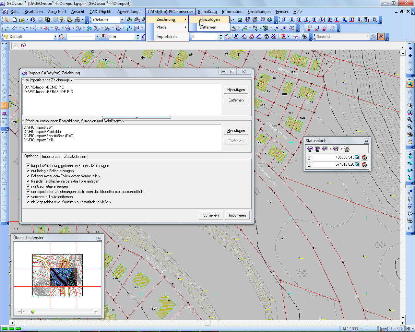Click the blue down arrow on right toolbar

[410, 48]
